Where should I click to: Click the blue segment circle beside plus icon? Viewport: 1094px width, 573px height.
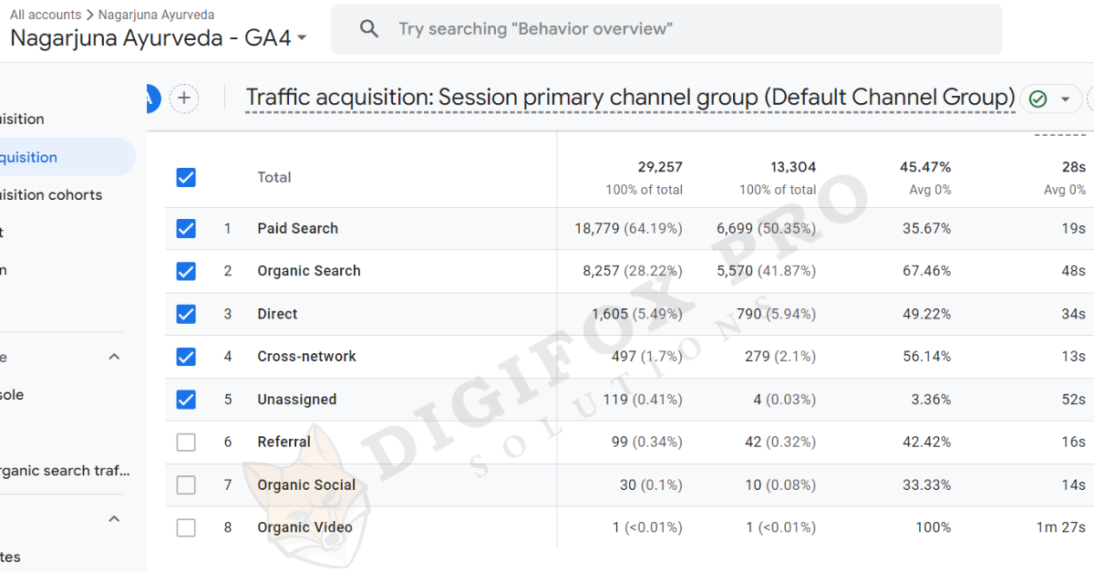(152, 99)
